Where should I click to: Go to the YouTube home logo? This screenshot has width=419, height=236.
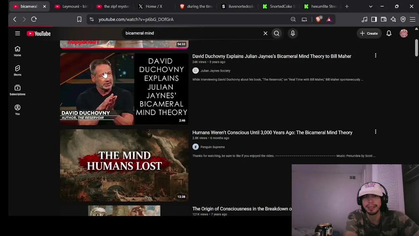[x=39, y=33]
